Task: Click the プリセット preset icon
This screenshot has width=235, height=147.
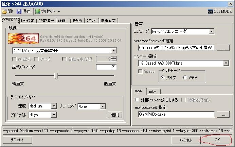Action: coord(37,11)
